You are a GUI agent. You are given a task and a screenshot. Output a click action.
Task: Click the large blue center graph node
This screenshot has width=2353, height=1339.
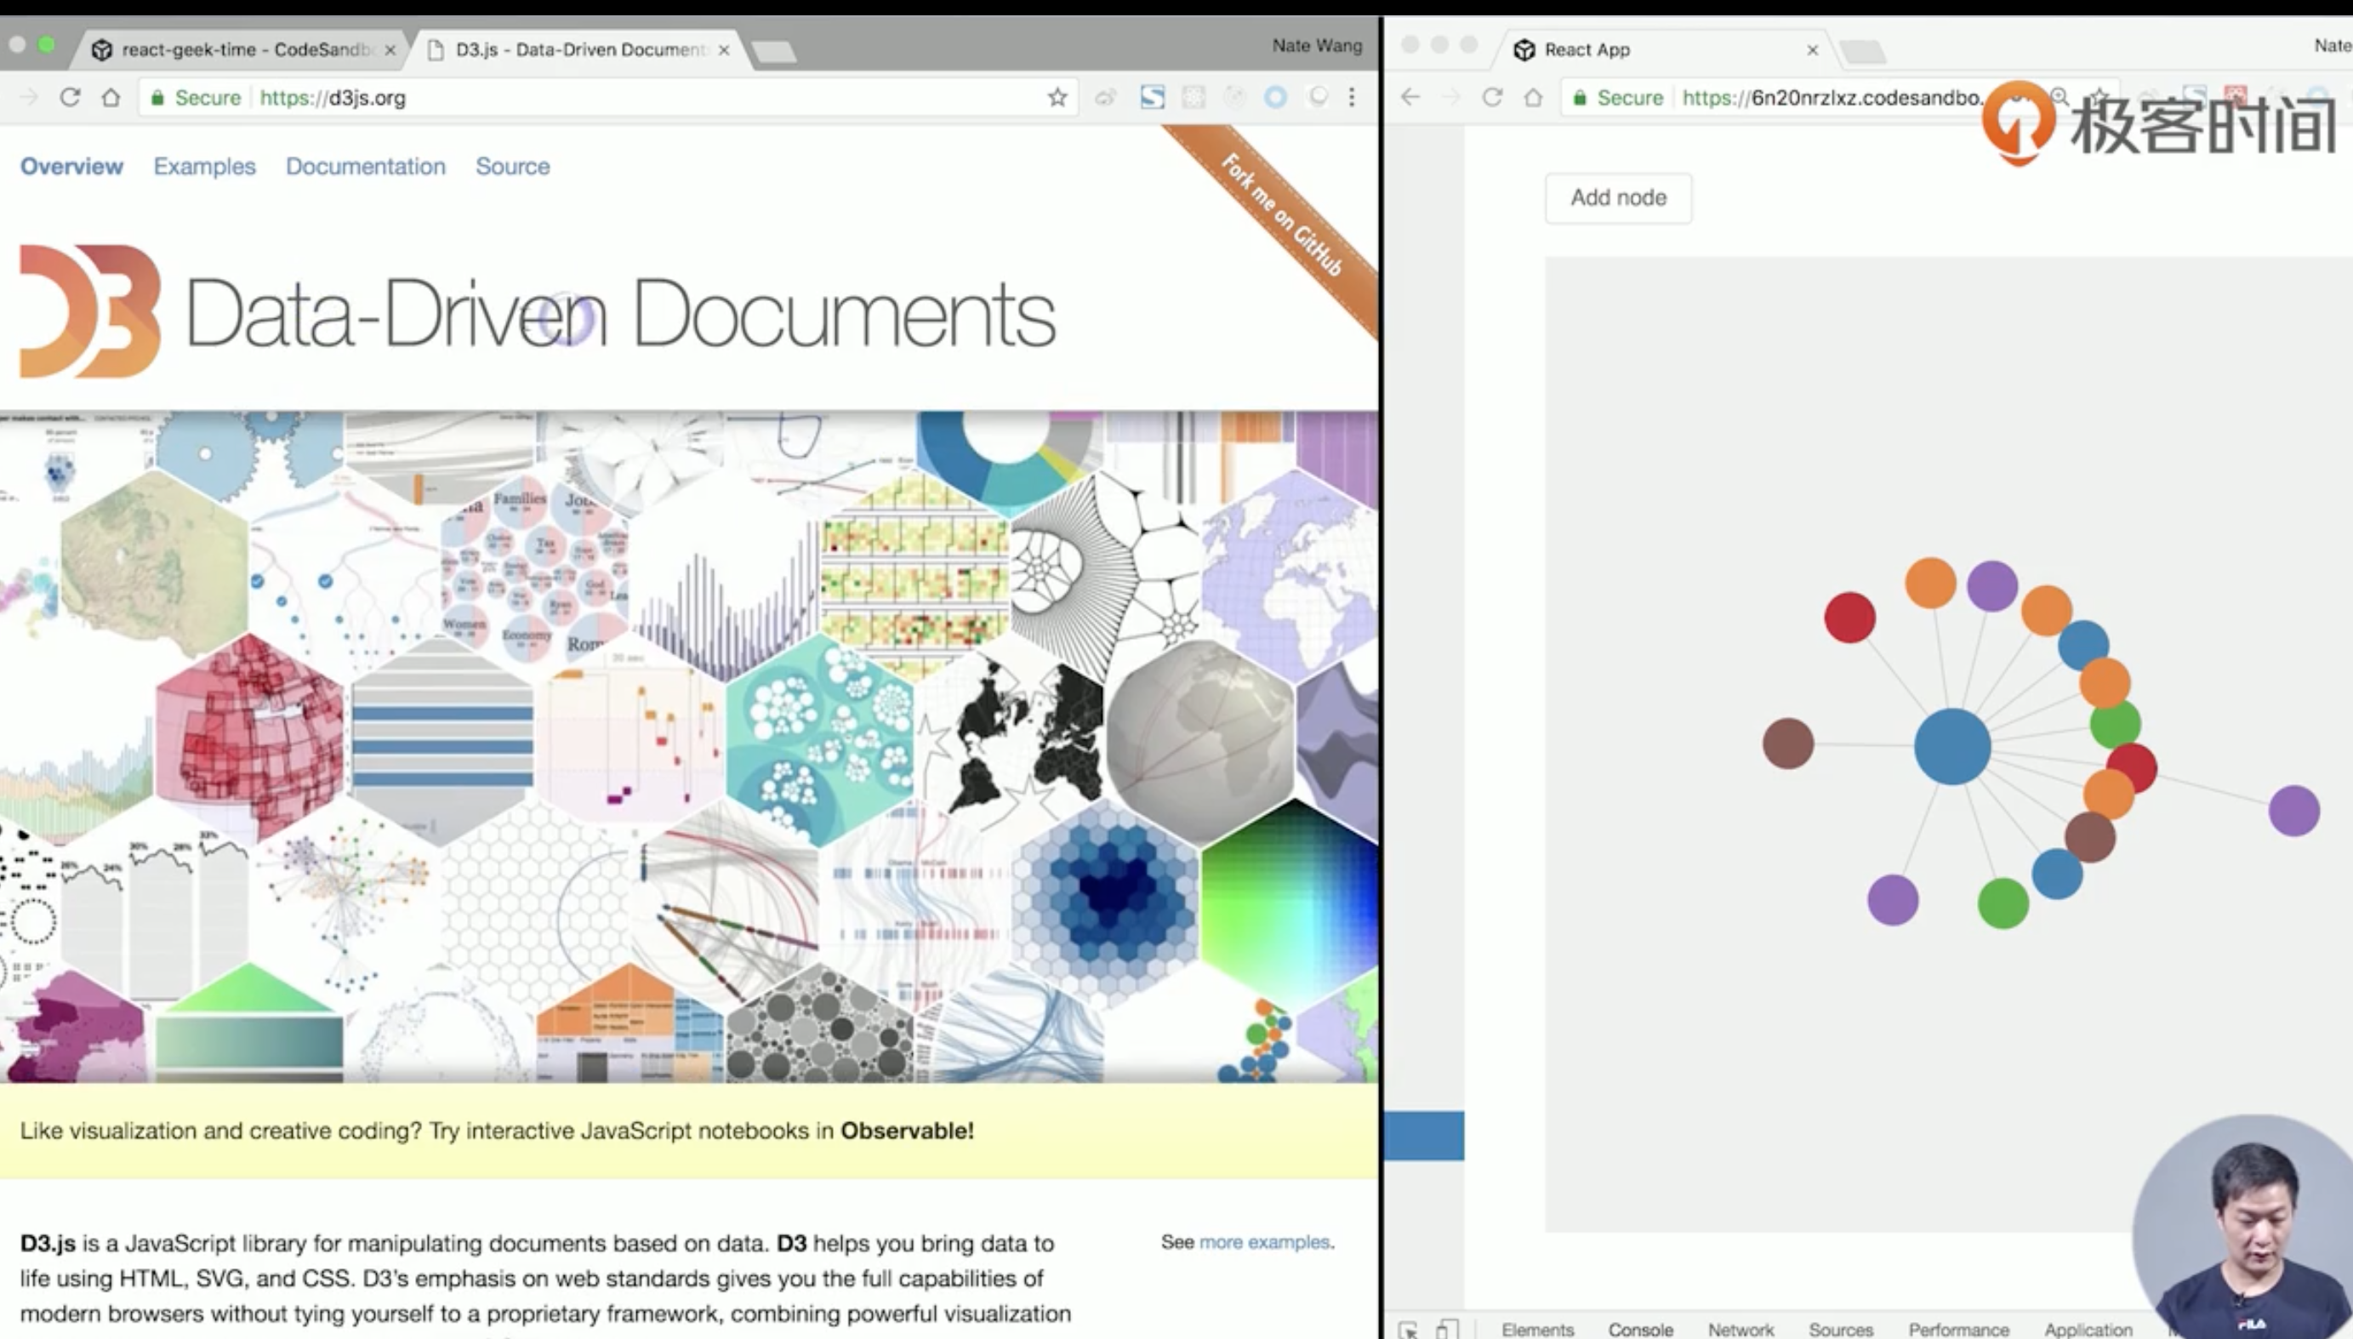coord(1952,746)
